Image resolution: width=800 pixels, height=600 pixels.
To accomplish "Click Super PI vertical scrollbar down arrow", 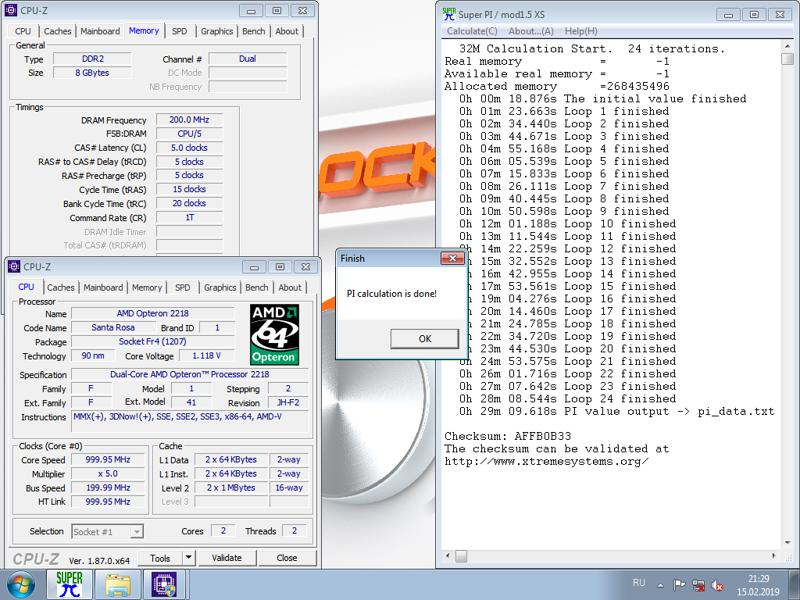I will click(x=787, y=543).
